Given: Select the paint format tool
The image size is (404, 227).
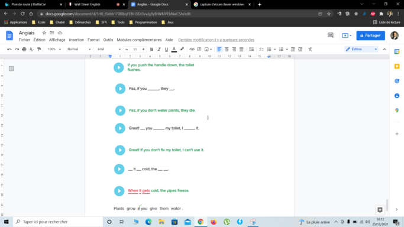Looking at the screenshot, I should [39, 49].
